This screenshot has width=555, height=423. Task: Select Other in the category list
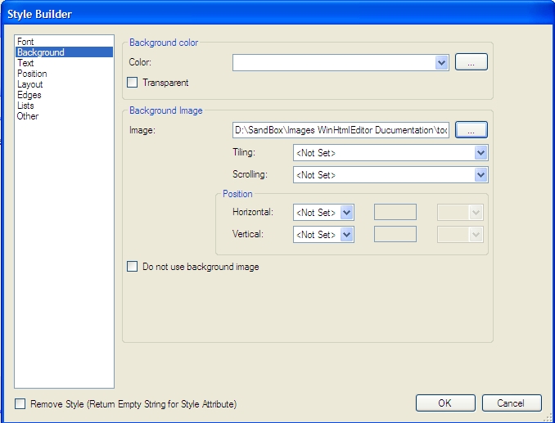coord(27,116)
